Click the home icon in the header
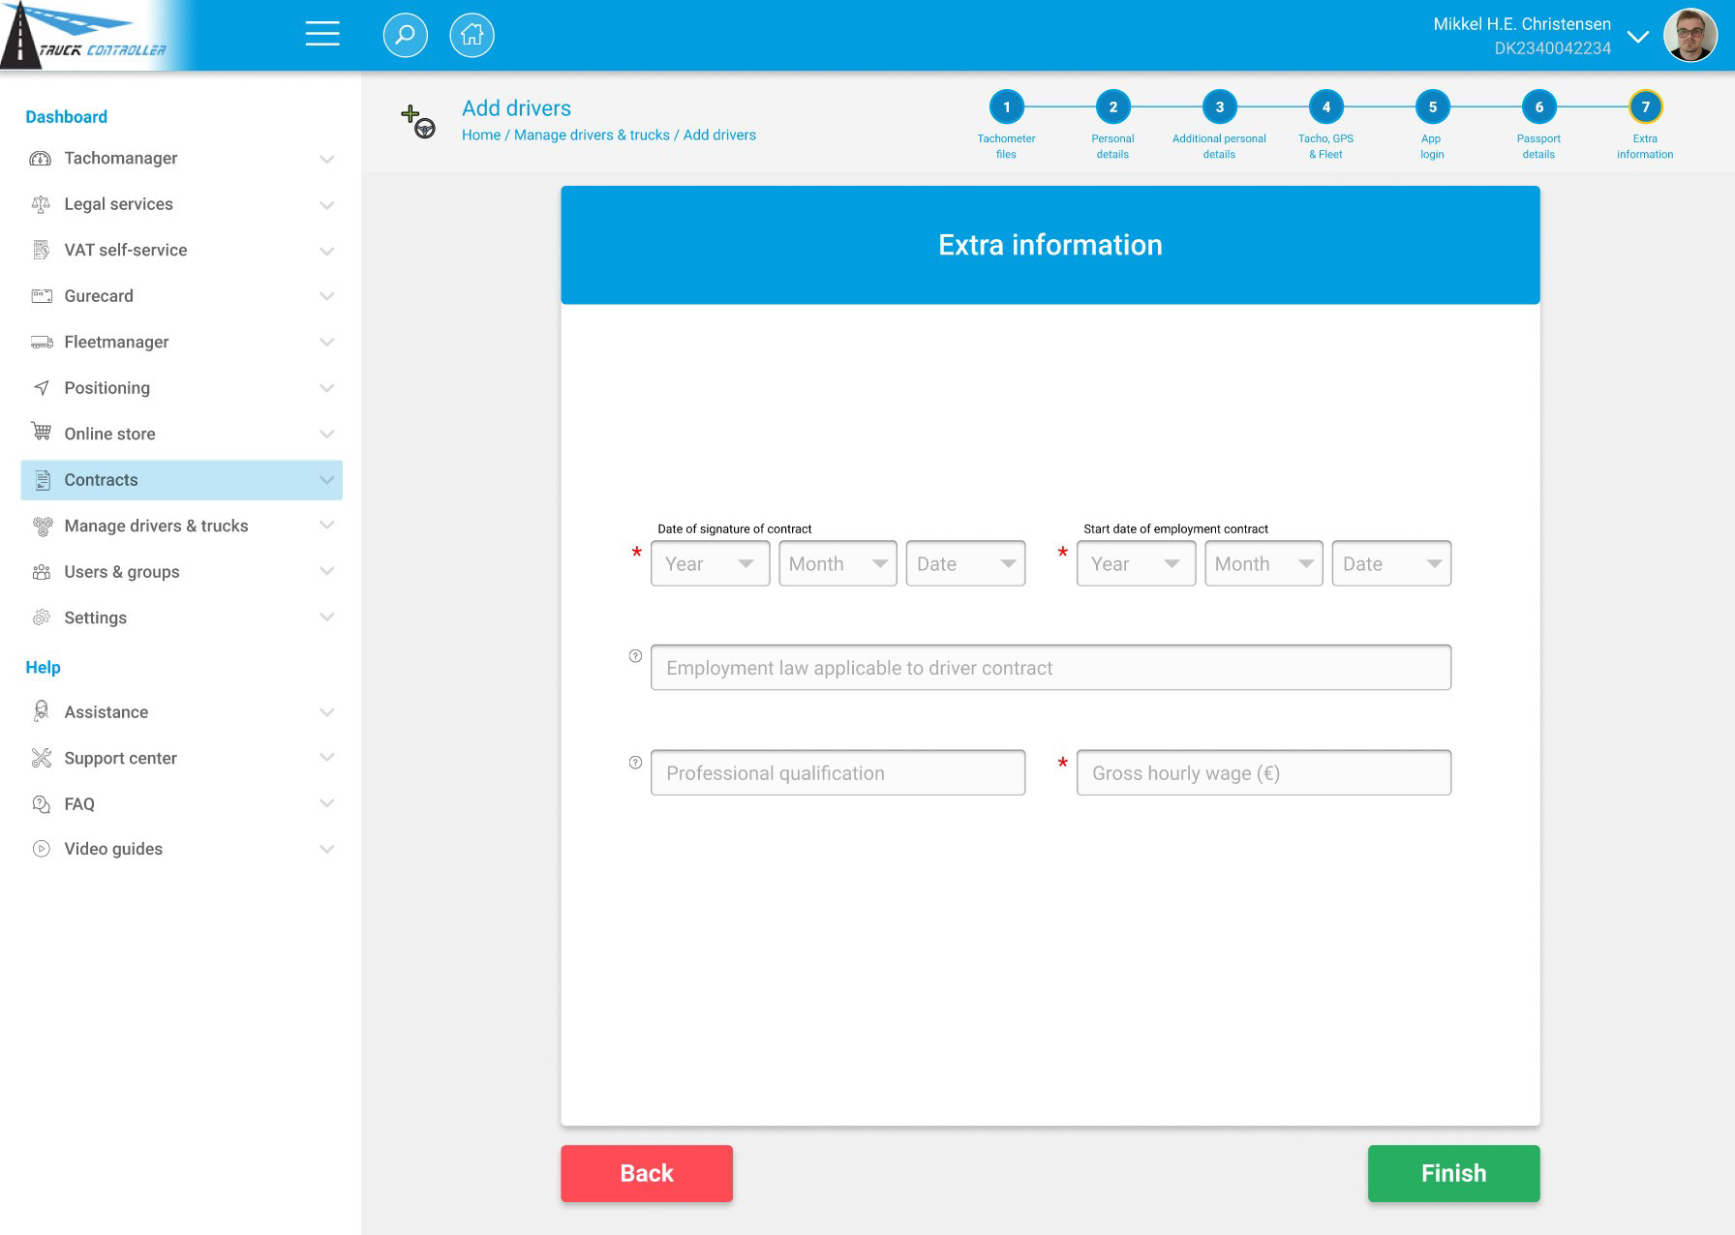Viewport: 1735px width, 1235px height. click(472, 35)
